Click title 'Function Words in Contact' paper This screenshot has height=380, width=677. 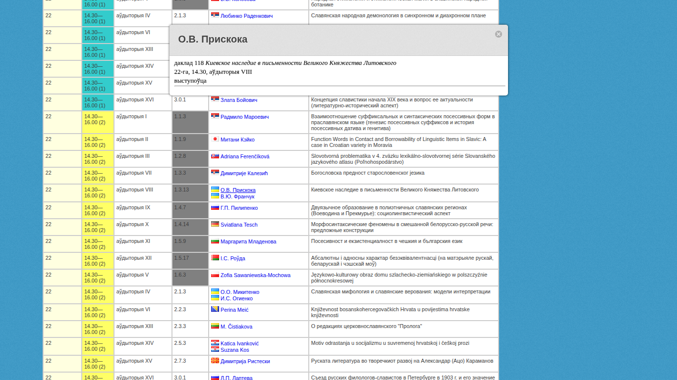coord(398,142)
